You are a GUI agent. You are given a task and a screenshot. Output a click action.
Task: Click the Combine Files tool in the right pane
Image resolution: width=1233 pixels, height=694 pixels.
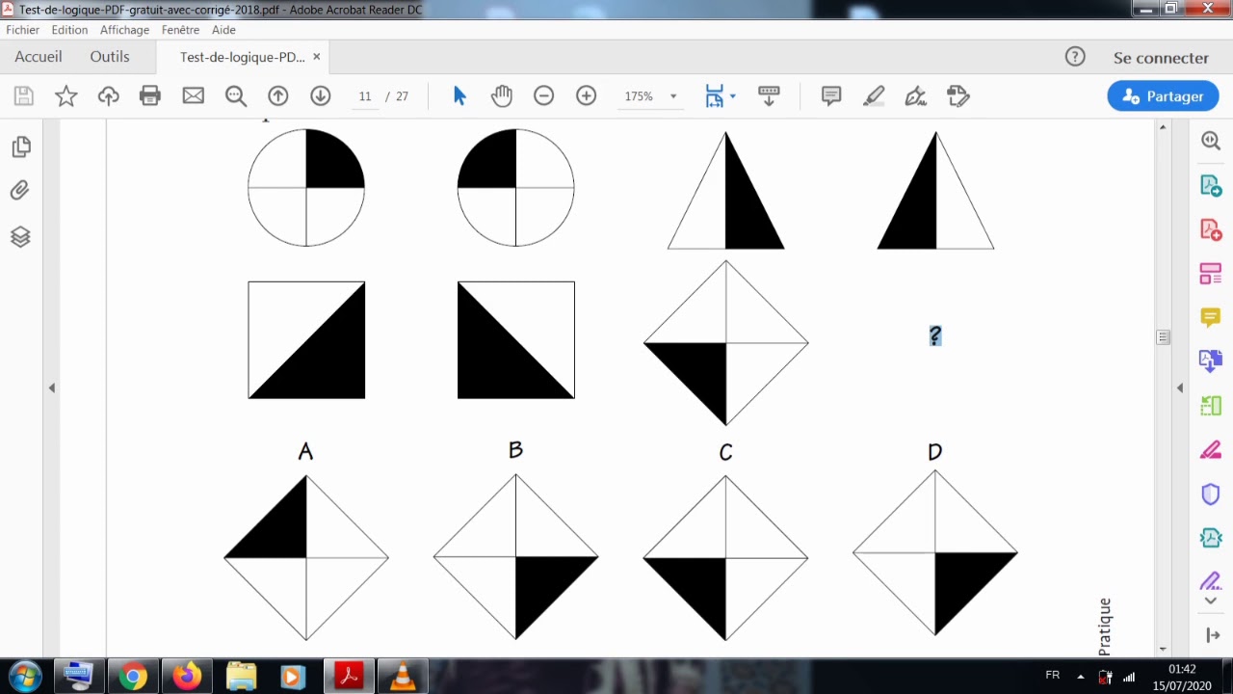click(x=1211, y=361)
